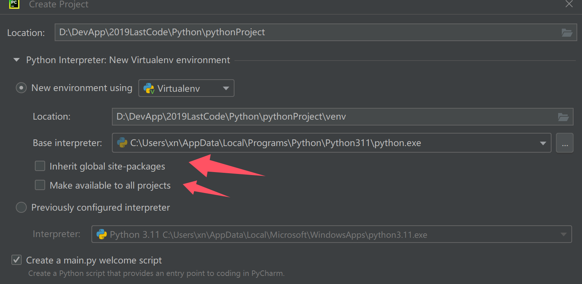
Task: Expand the Base interpreter dropdown arrow
Action: pyautogui.click(x=543, y=143)
